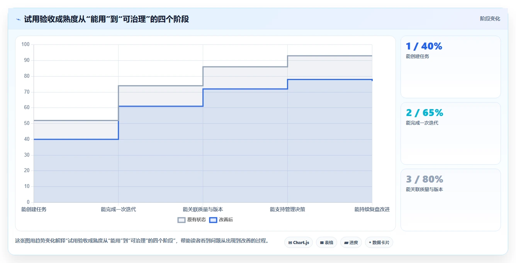Click 能创建任务 caption in first card
516x263 pixels.
point(418,56)
